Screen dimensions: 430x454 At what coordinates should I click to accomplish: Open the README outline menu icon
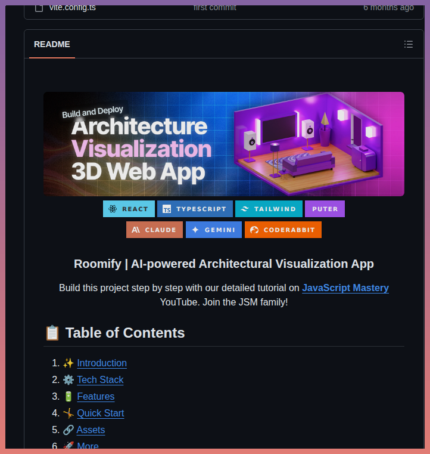click(409, 44)
